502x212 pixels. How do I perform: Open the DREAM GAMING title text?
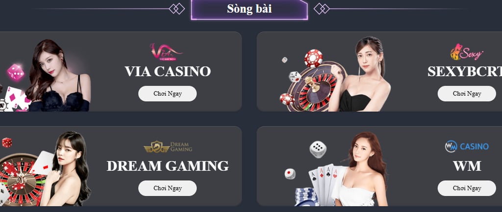(168, 166)
